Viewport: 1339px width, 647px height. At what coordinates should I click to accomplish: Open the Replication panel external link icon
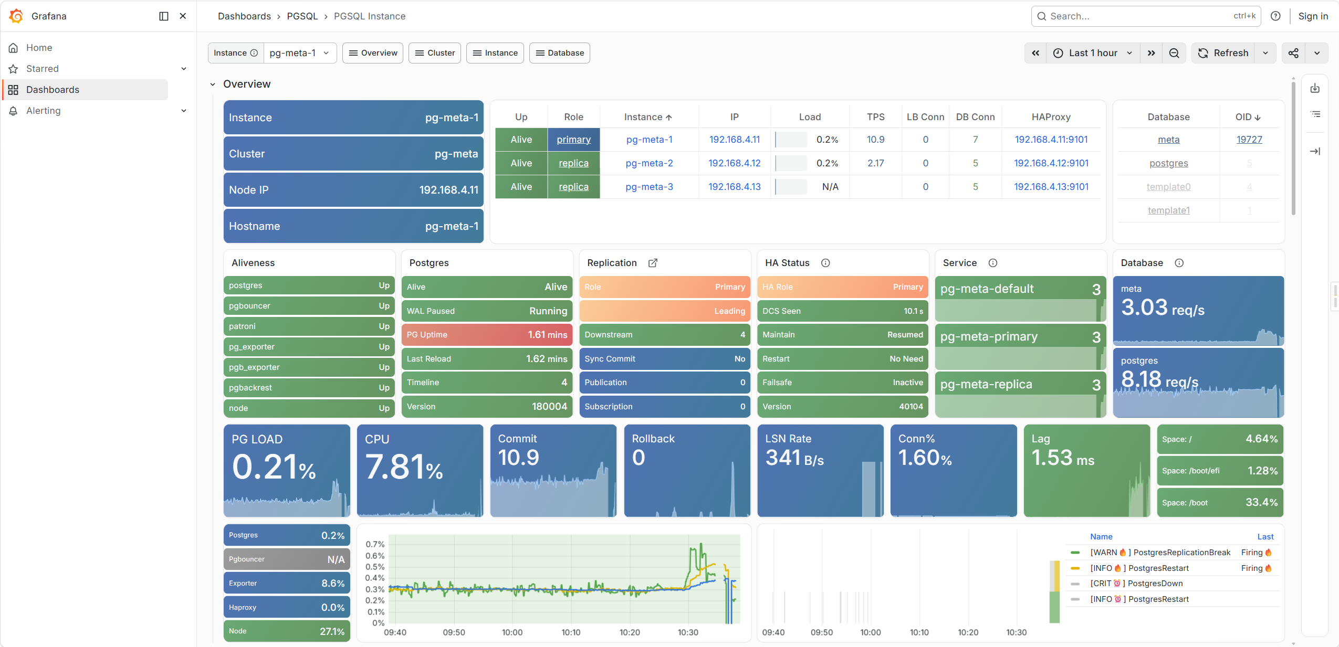653,263
